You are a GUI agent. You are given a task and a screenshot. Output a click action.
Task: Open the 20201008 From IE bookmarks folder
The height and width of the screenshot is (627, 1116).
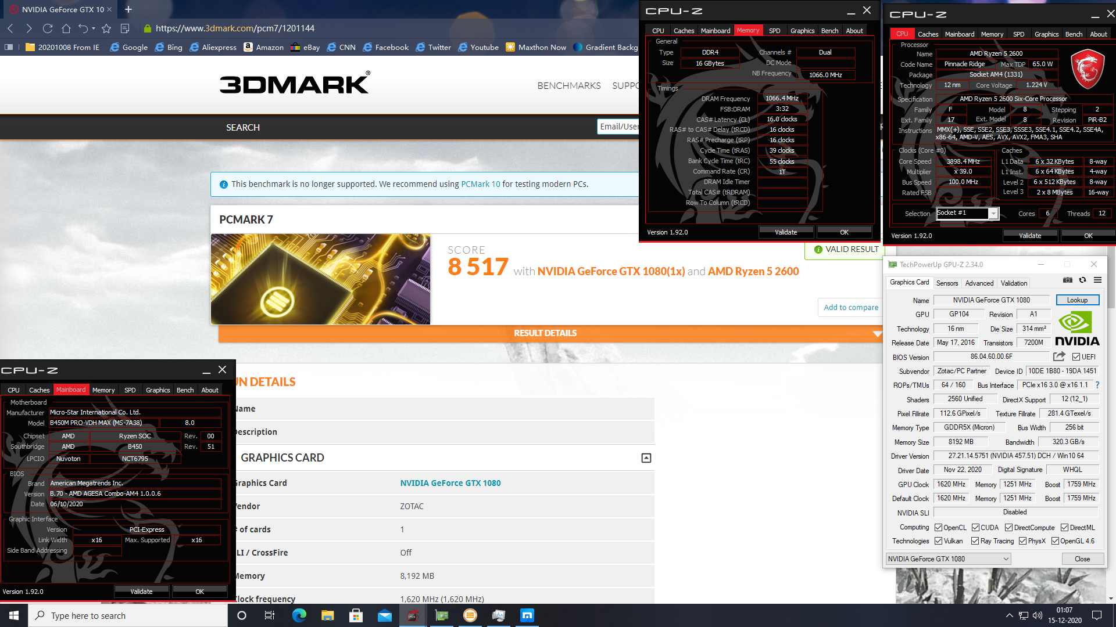(62, 48)
